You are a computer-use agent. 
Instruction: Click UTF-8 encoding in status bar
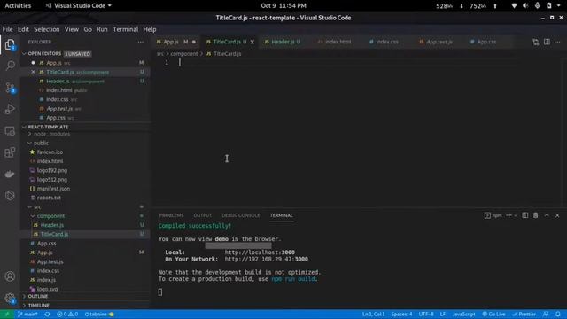coord(426,315)
